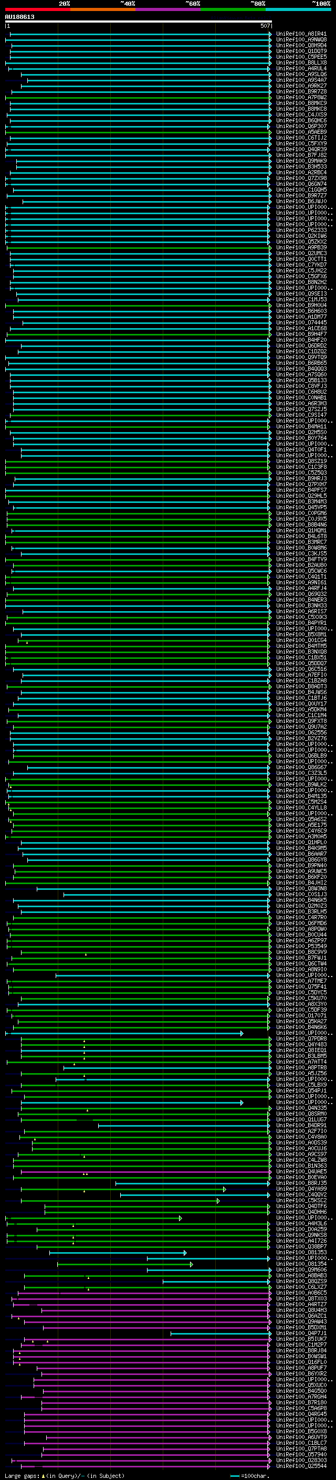Select UniRef100_O81354 hit

coord(301,1264)
